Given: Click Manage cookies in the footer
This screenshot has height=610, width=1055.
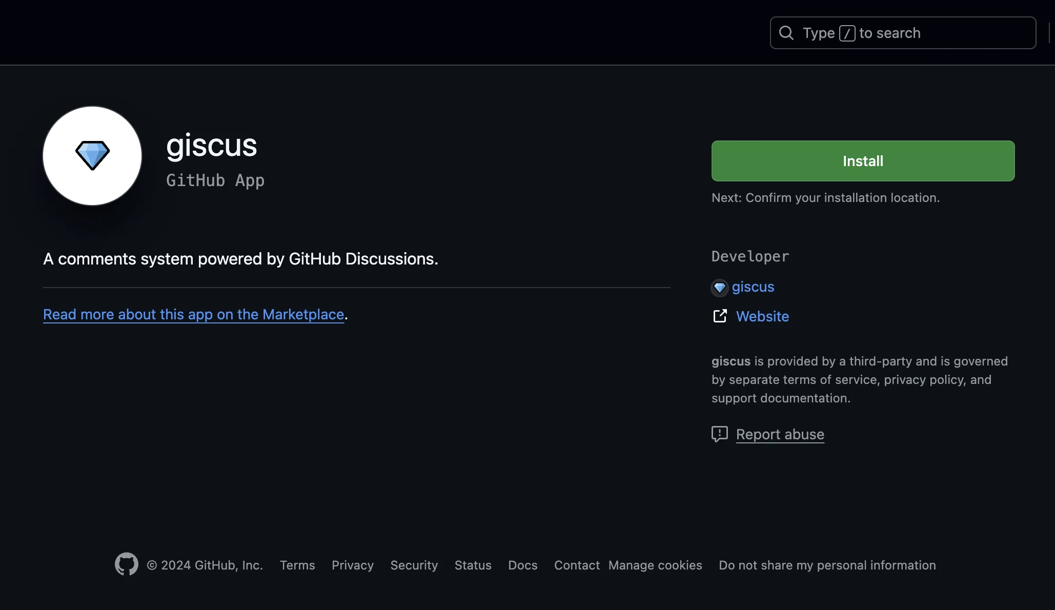Looking at the screenshot, I should point(655,565).
